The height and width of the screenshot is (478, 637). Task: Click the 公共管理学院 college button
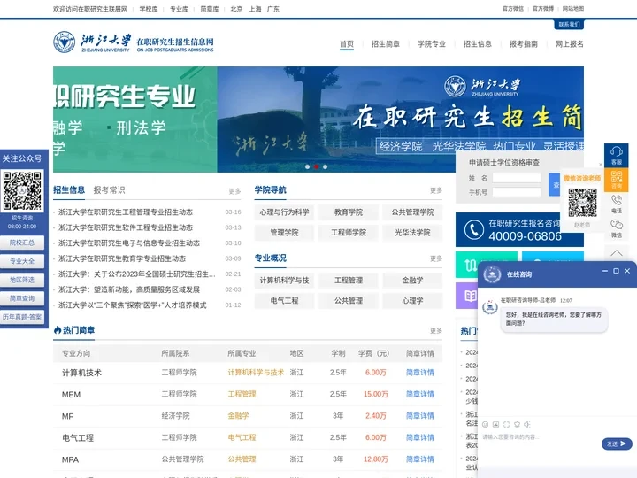(x=412, y=212)
